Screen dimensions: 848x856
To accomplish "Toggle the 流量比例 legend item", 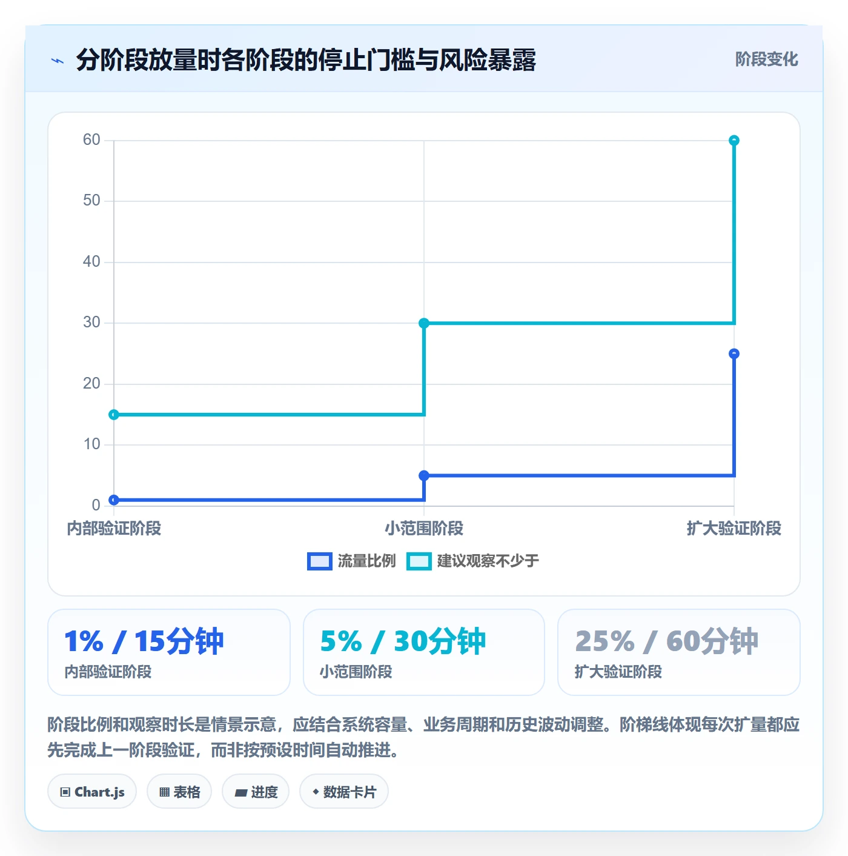I will click(351, 561).
